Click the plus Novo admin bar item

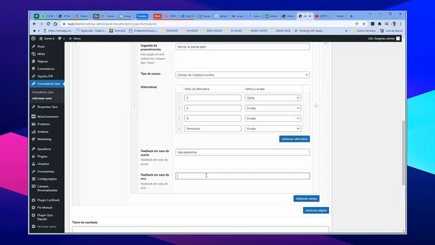[x=75, y=38]
